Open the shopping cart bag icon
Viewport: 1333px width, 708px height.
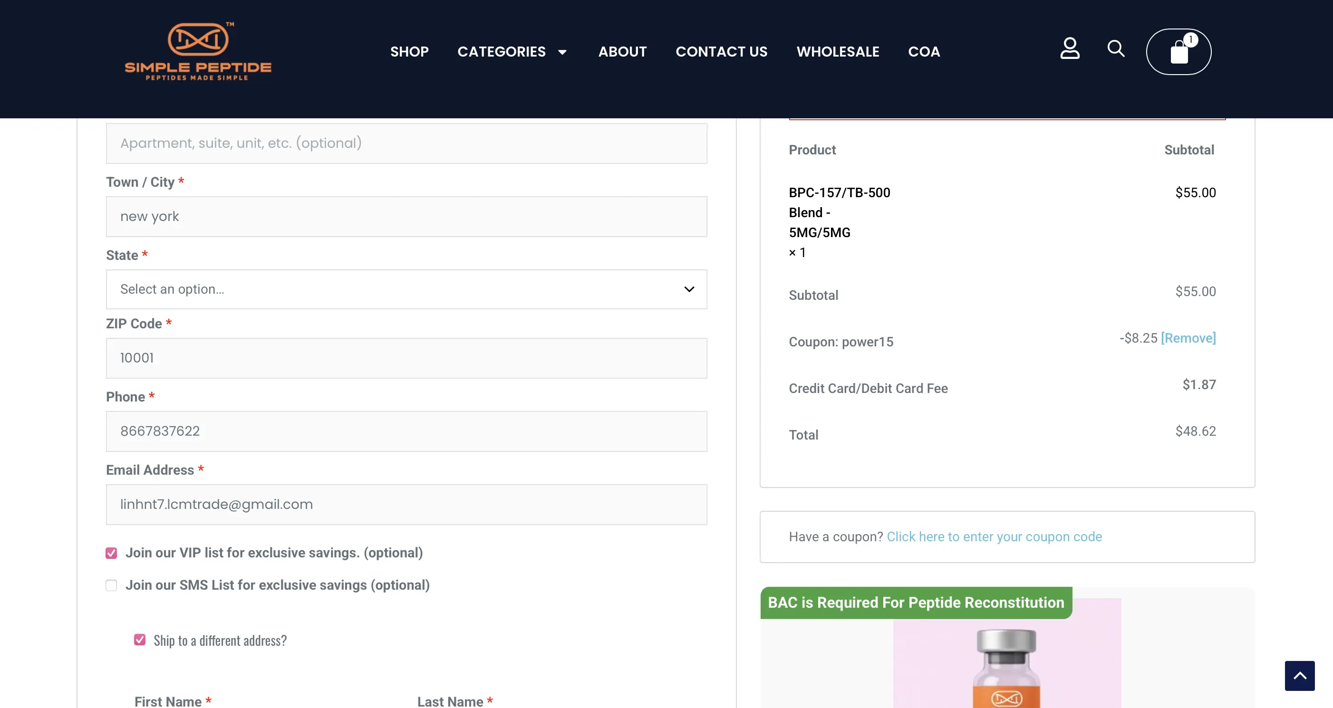(x=1179, y=52)
